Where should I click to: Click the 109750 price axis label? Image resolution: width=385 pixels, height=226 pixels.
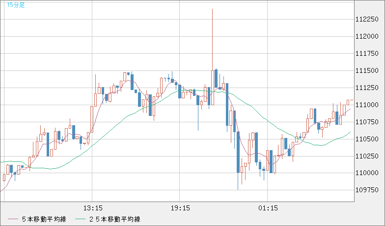pyautogui.click(x=366, y=190)
